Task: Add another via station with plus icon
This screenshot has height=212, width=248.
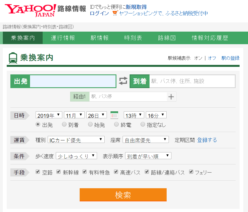Action: 171,96
